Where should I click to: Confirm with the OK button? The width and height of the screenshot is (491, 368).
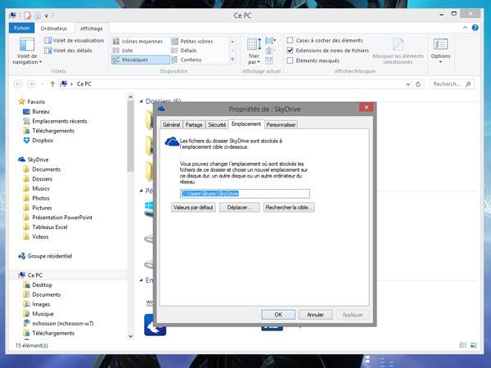[x=278, y=315]
